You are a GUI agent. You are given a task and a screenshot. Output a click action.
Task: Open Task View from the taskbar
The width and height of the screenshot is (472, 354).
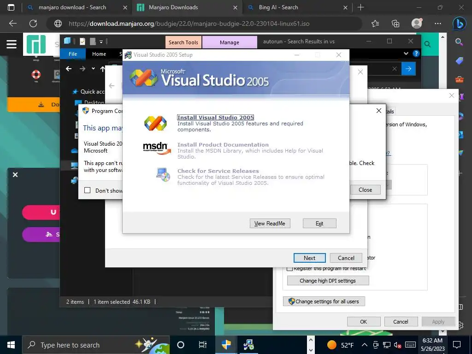click(203, 345)
